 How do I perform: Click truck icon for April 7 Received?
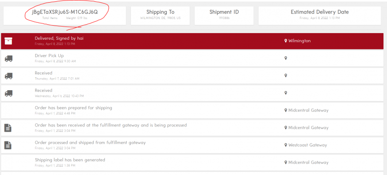[8, 76]
